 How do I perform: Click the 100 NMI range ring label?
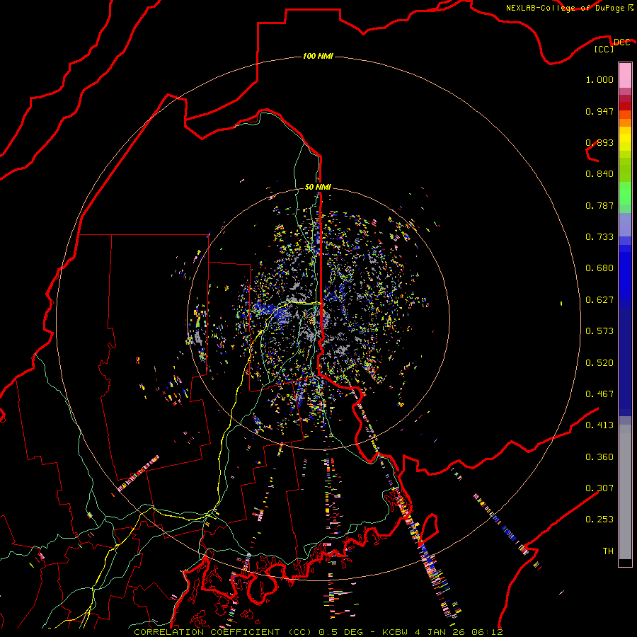click(x=318, y=56)
